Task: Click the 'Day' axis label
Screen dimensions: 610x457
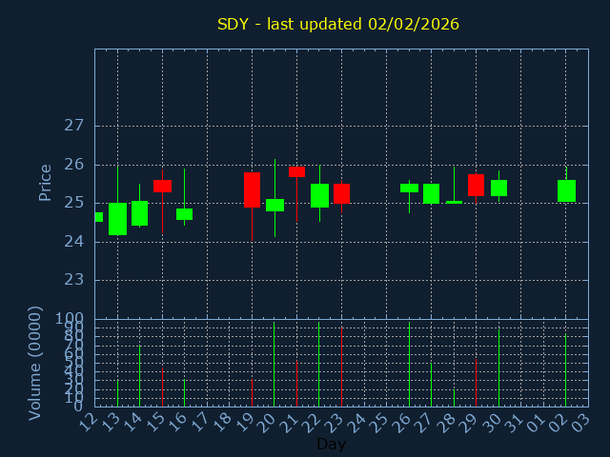Action: tap(331, 444)
